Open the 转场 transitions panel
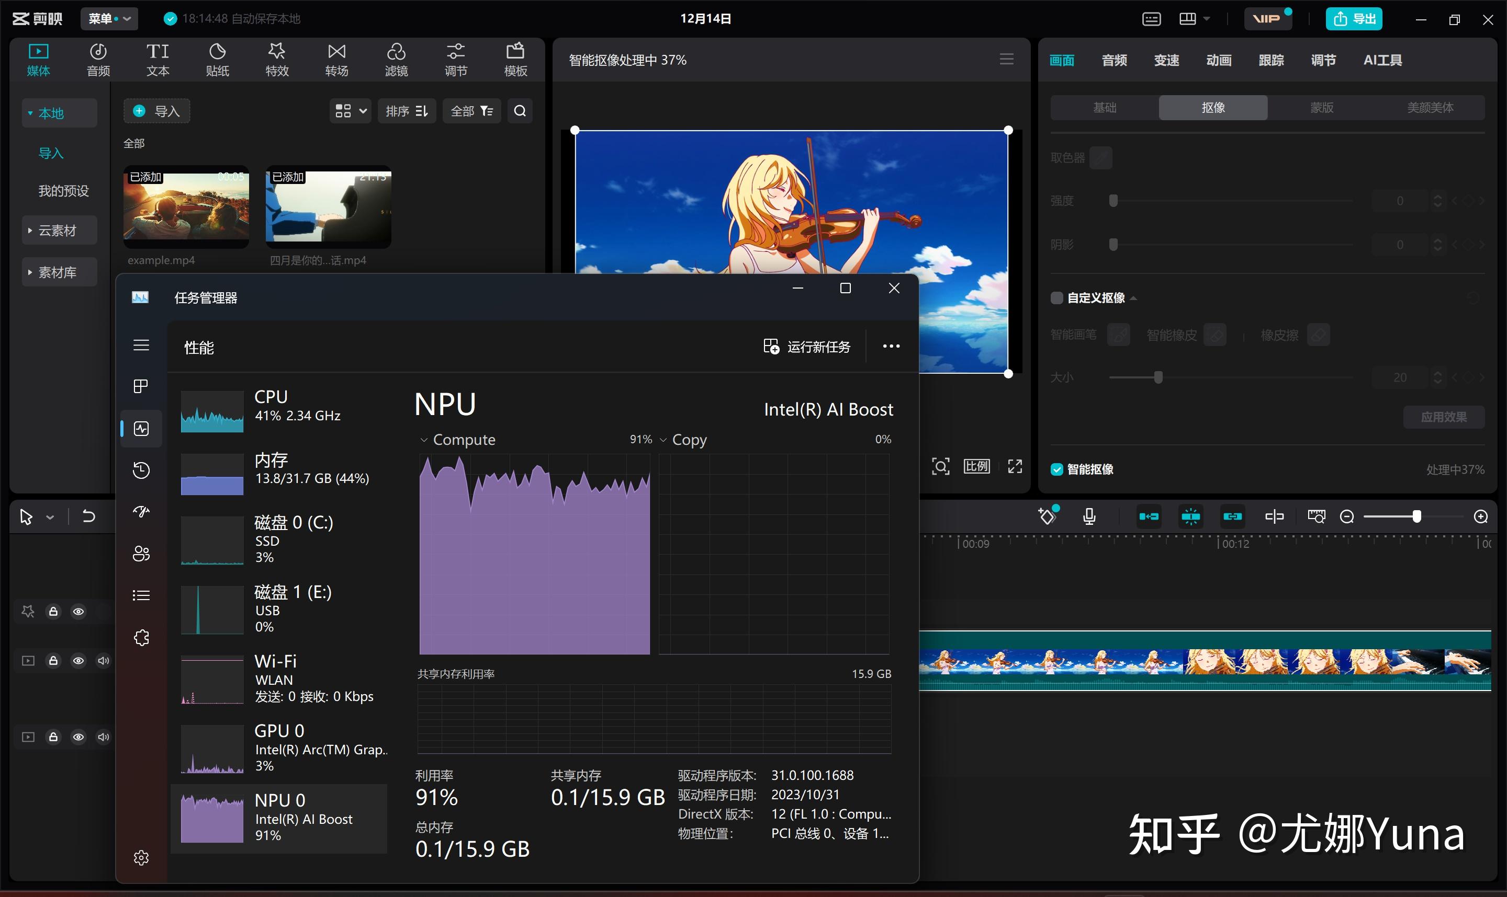The height and width of the screenshot is (897, 1507). pyautogui.click(x=336, y=60)
